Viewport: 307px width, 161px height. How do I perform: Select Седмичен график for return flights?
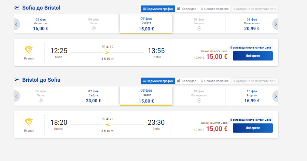[x=158, y=81]
